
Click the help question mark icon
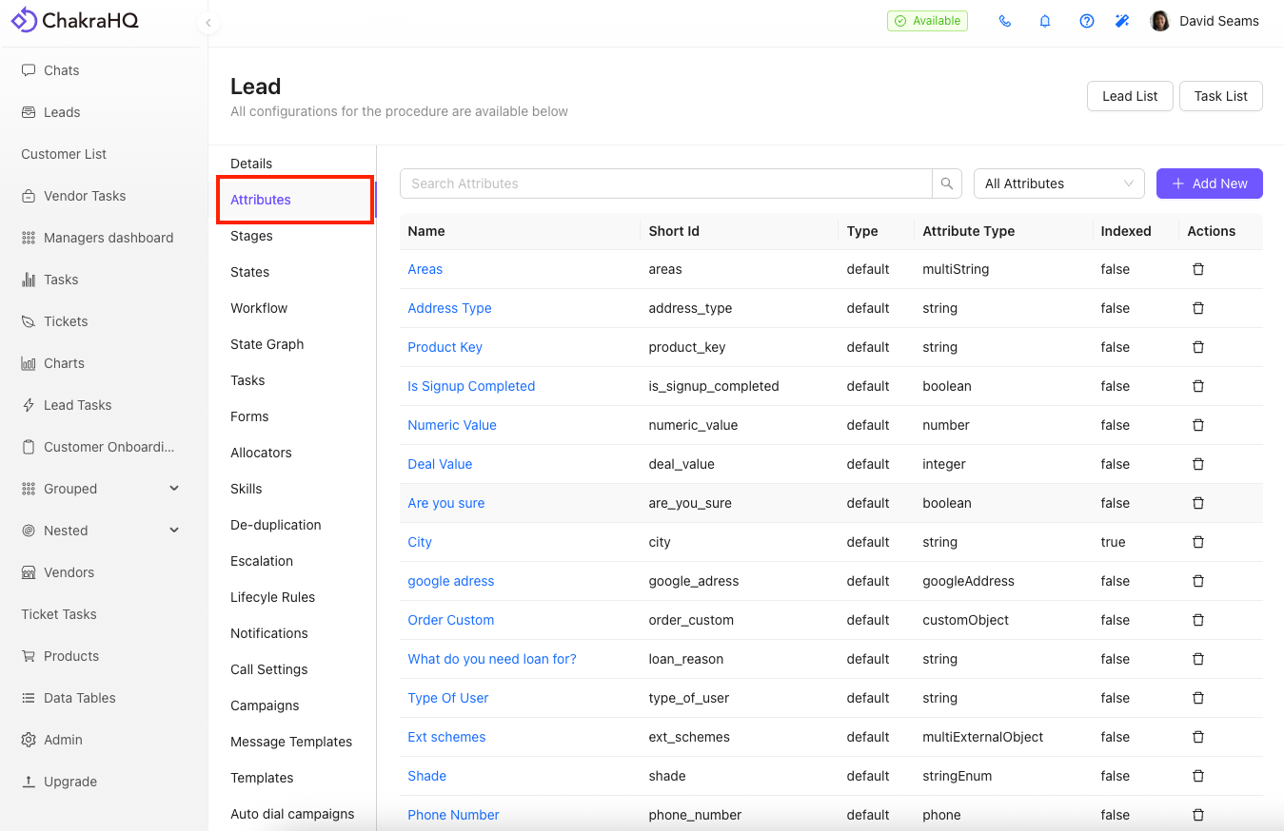coord(1086,21)
